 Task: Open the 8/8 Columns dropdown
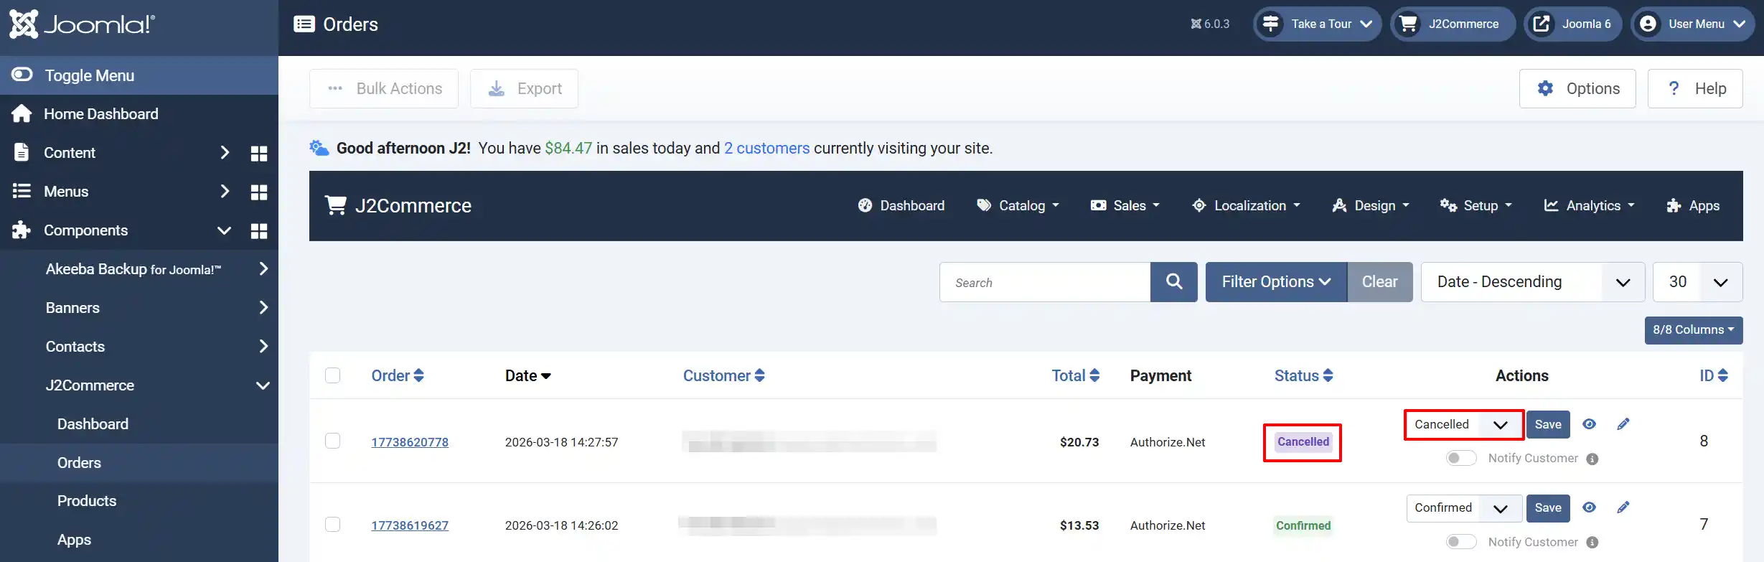[1694, 330]
